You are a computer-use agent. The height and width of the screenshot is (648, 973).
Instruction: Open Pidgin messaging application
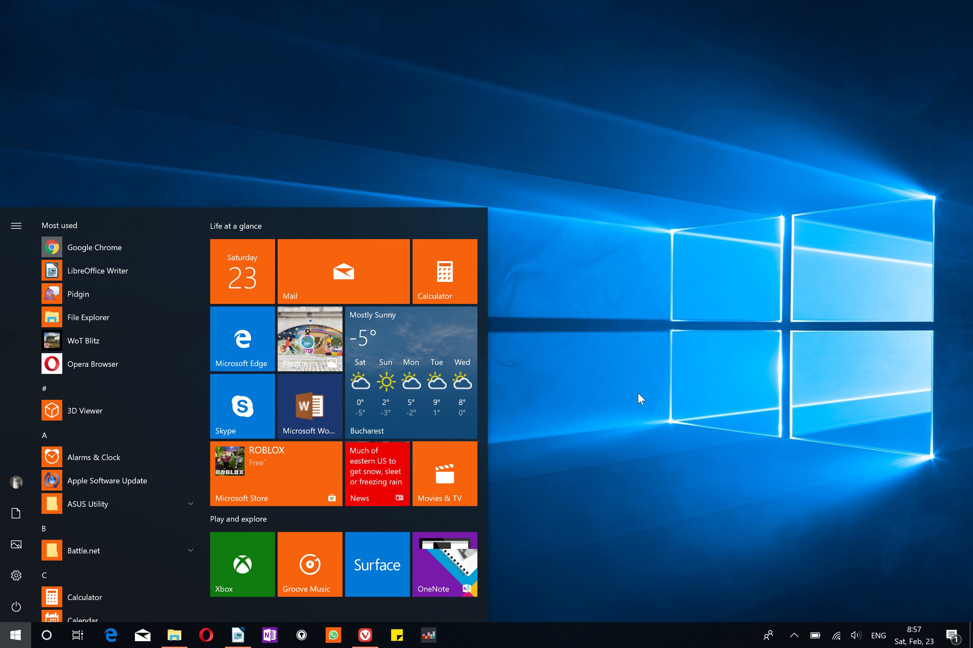[78, 293]
